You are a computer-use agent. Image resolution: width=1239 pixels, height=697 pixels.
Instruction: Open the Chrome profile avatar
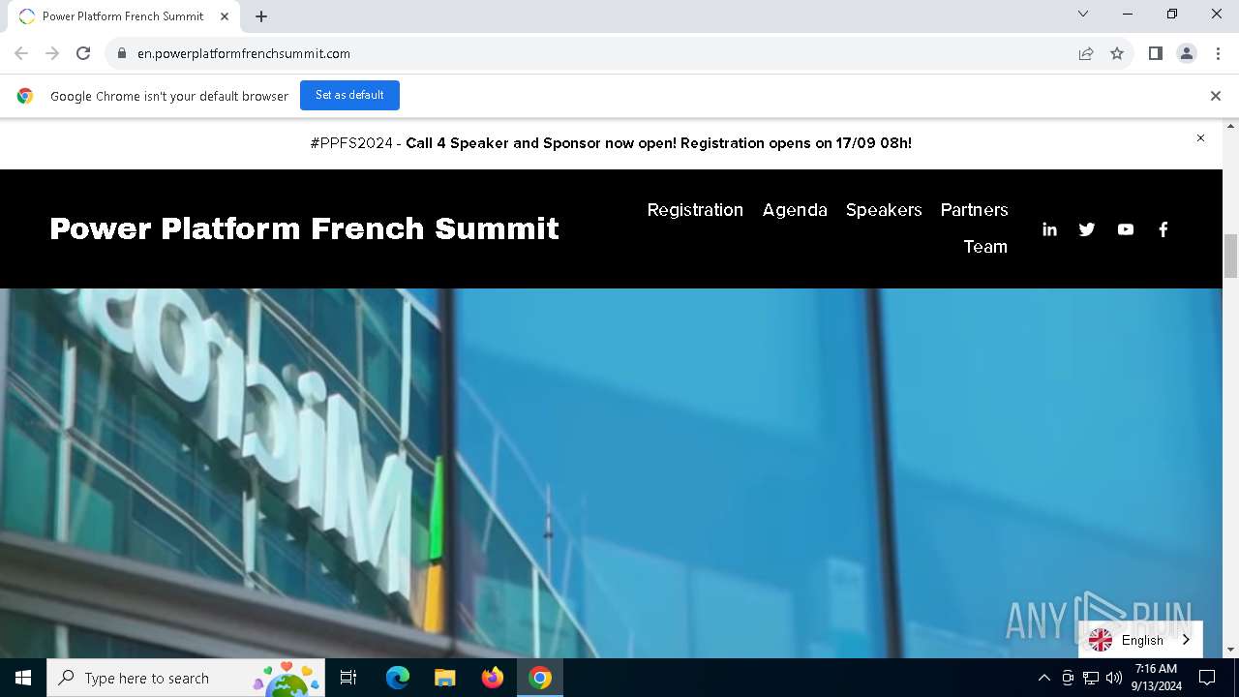point(1187,53)
